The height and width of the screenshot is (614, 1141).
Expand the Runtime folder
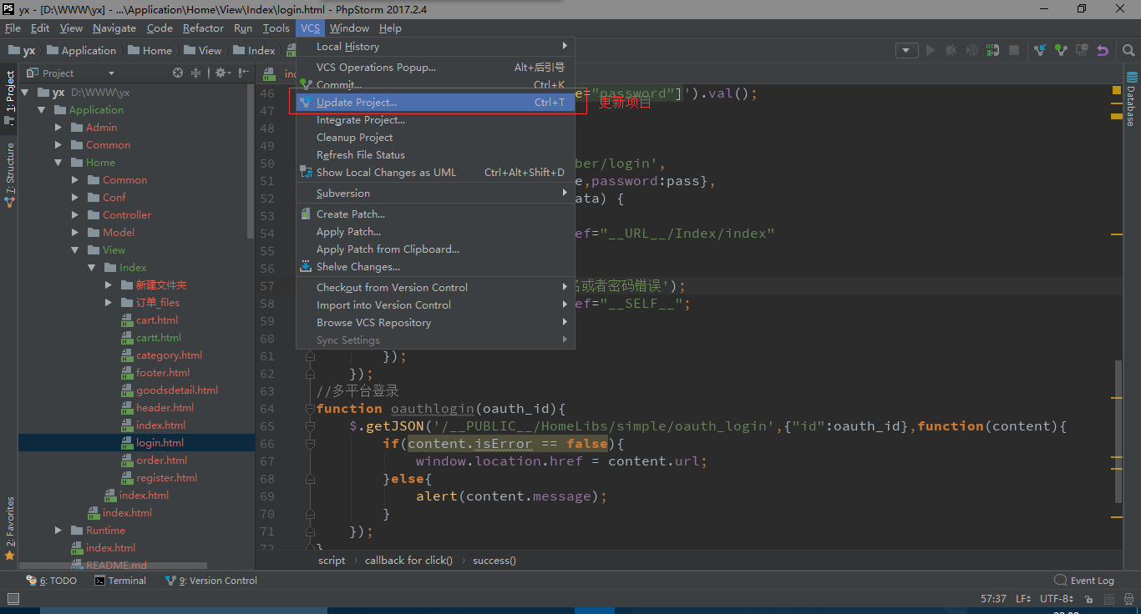click(x=58, y=531)
